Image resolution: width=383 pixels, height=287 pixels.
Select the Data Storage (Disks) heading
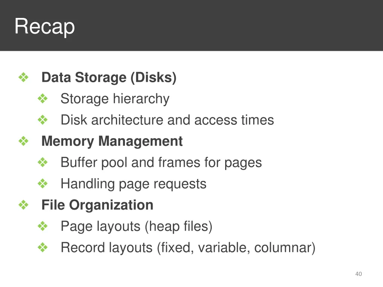109,78
